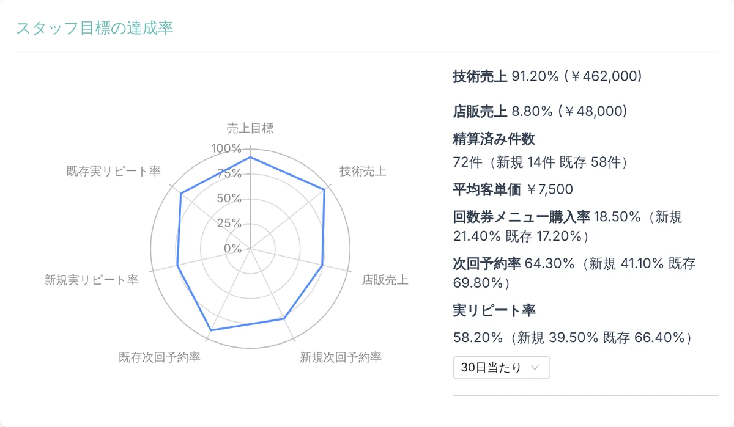The width and height of the screenshot is (734, 427).
Task: Click the 0% center of radar chart
Action: point(232,249)
